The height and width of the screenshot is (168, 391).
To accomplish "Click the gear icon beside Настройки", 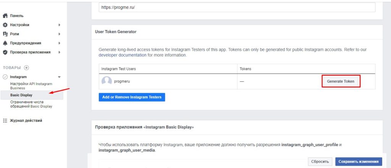I will point(5,25).
